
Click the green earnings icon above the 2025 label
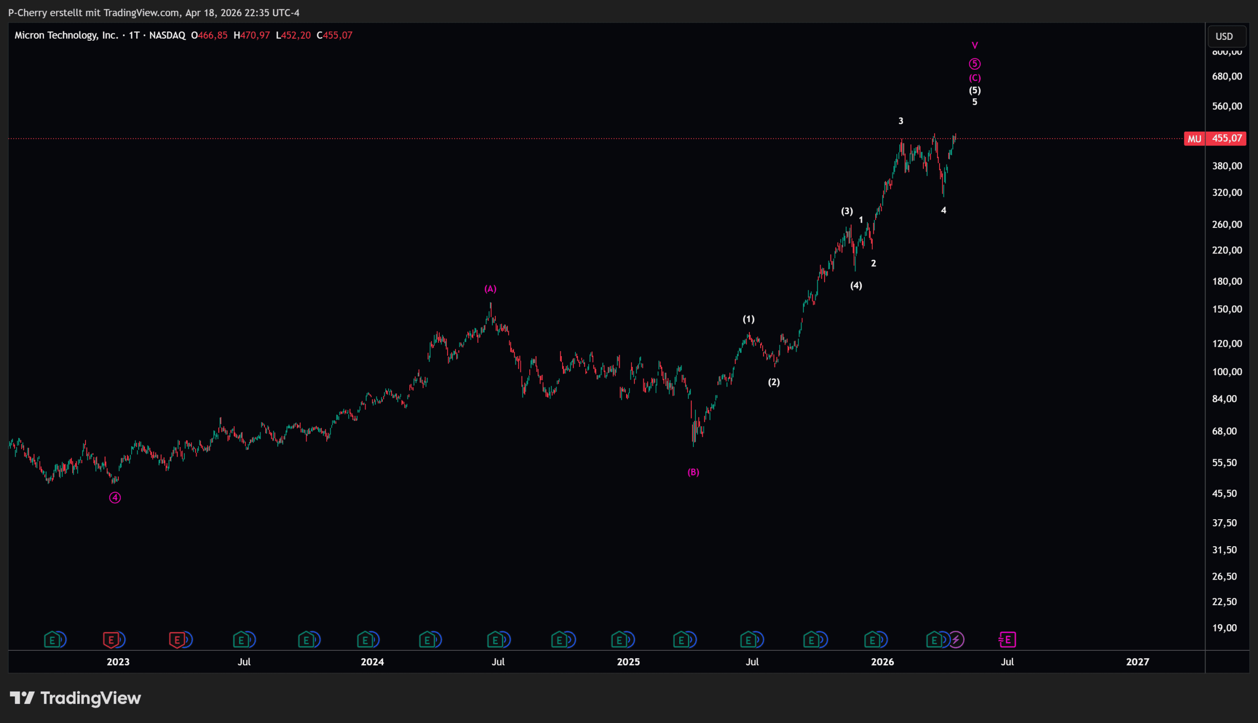click(x=619, y=640)
